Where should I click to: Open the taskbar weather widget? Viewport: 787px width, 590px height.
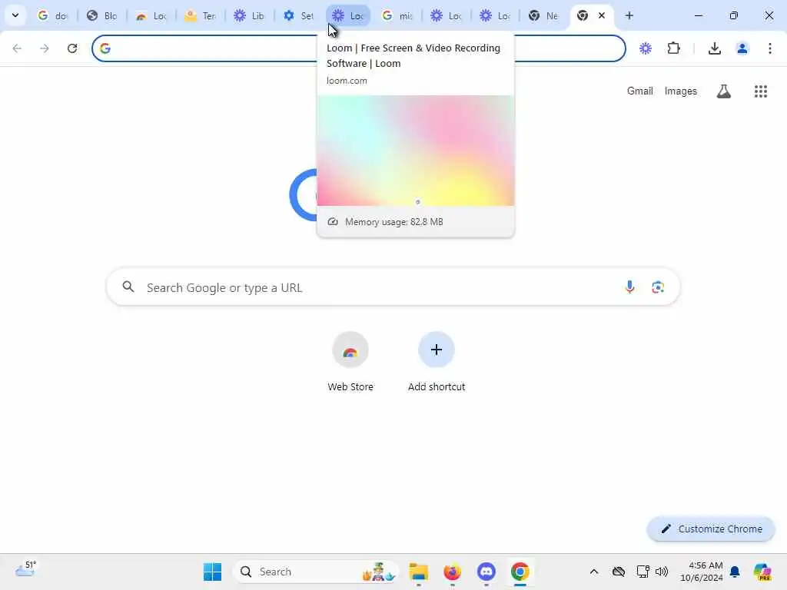[x=25, y=570]
